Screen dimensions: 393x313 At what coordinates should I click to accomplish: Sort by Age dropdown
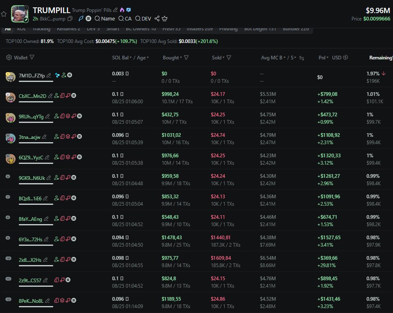click(x=143, y=58)
